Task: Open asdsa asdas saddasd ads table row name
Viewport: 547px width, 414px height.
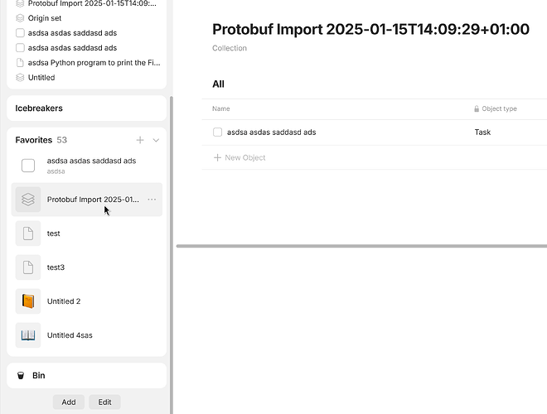Action: (x=271, y=132)
